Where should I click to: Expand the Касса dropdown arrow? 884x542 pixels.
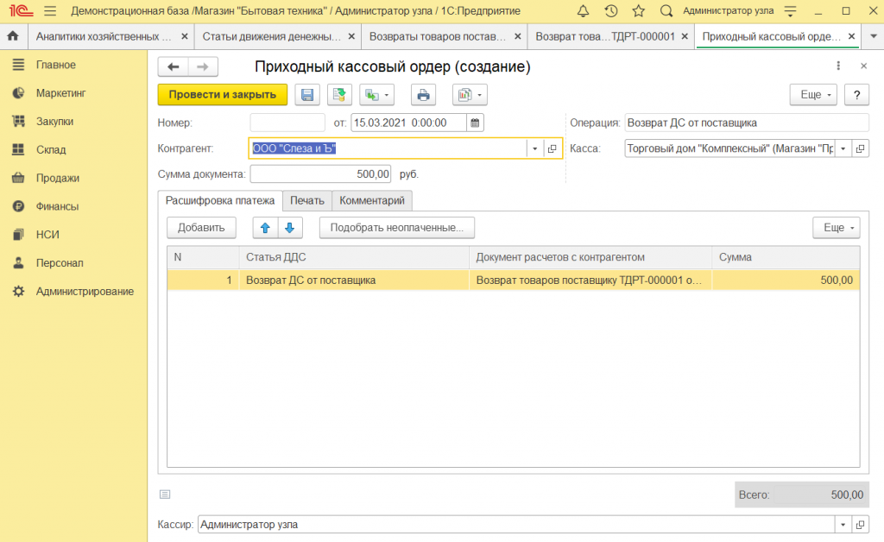[x=843, y=148]
